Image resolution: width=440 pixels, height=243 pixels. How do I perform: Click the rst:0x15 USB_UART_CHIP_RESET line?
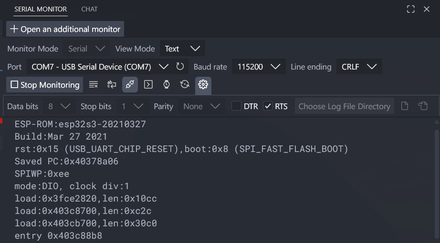click(181, 149)
